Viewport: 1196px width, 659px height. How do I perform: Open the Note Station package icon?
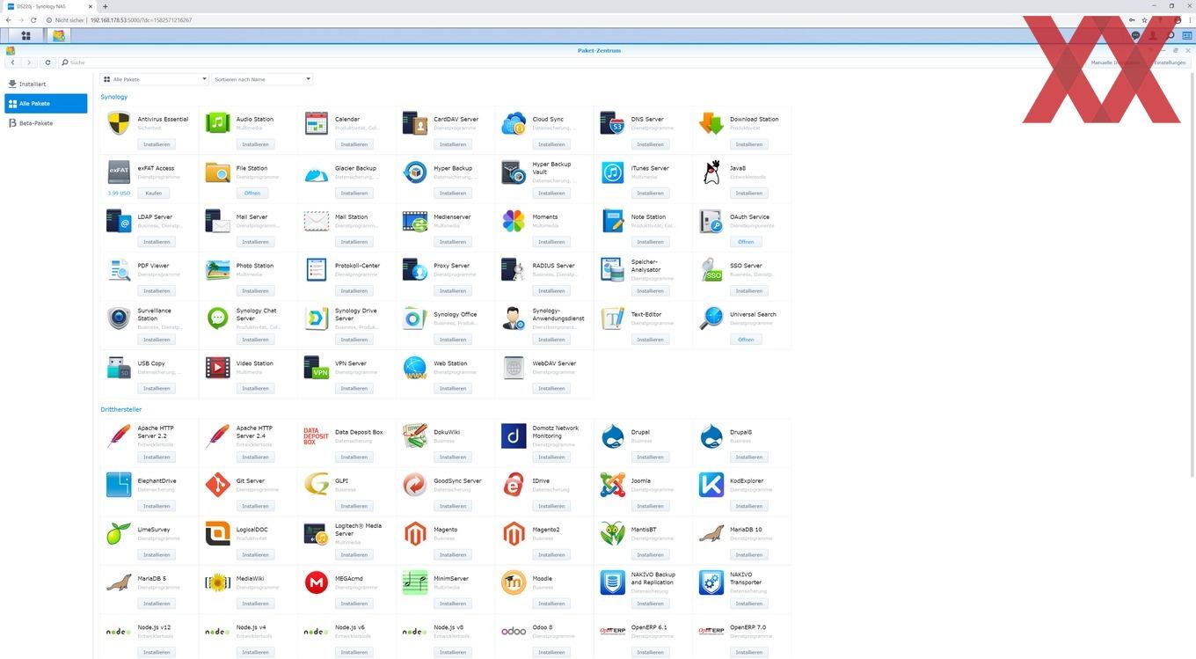click(x=613, y=221)
